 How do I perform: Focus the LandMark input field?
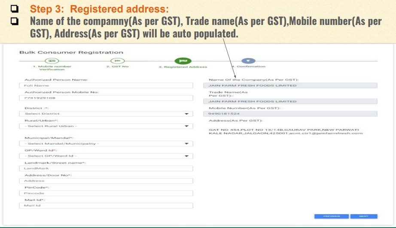click(x=106, y=168)
